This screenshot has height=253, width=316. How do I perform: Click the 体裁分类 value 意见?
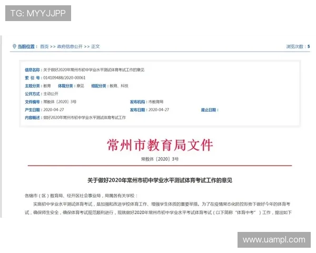80,86
